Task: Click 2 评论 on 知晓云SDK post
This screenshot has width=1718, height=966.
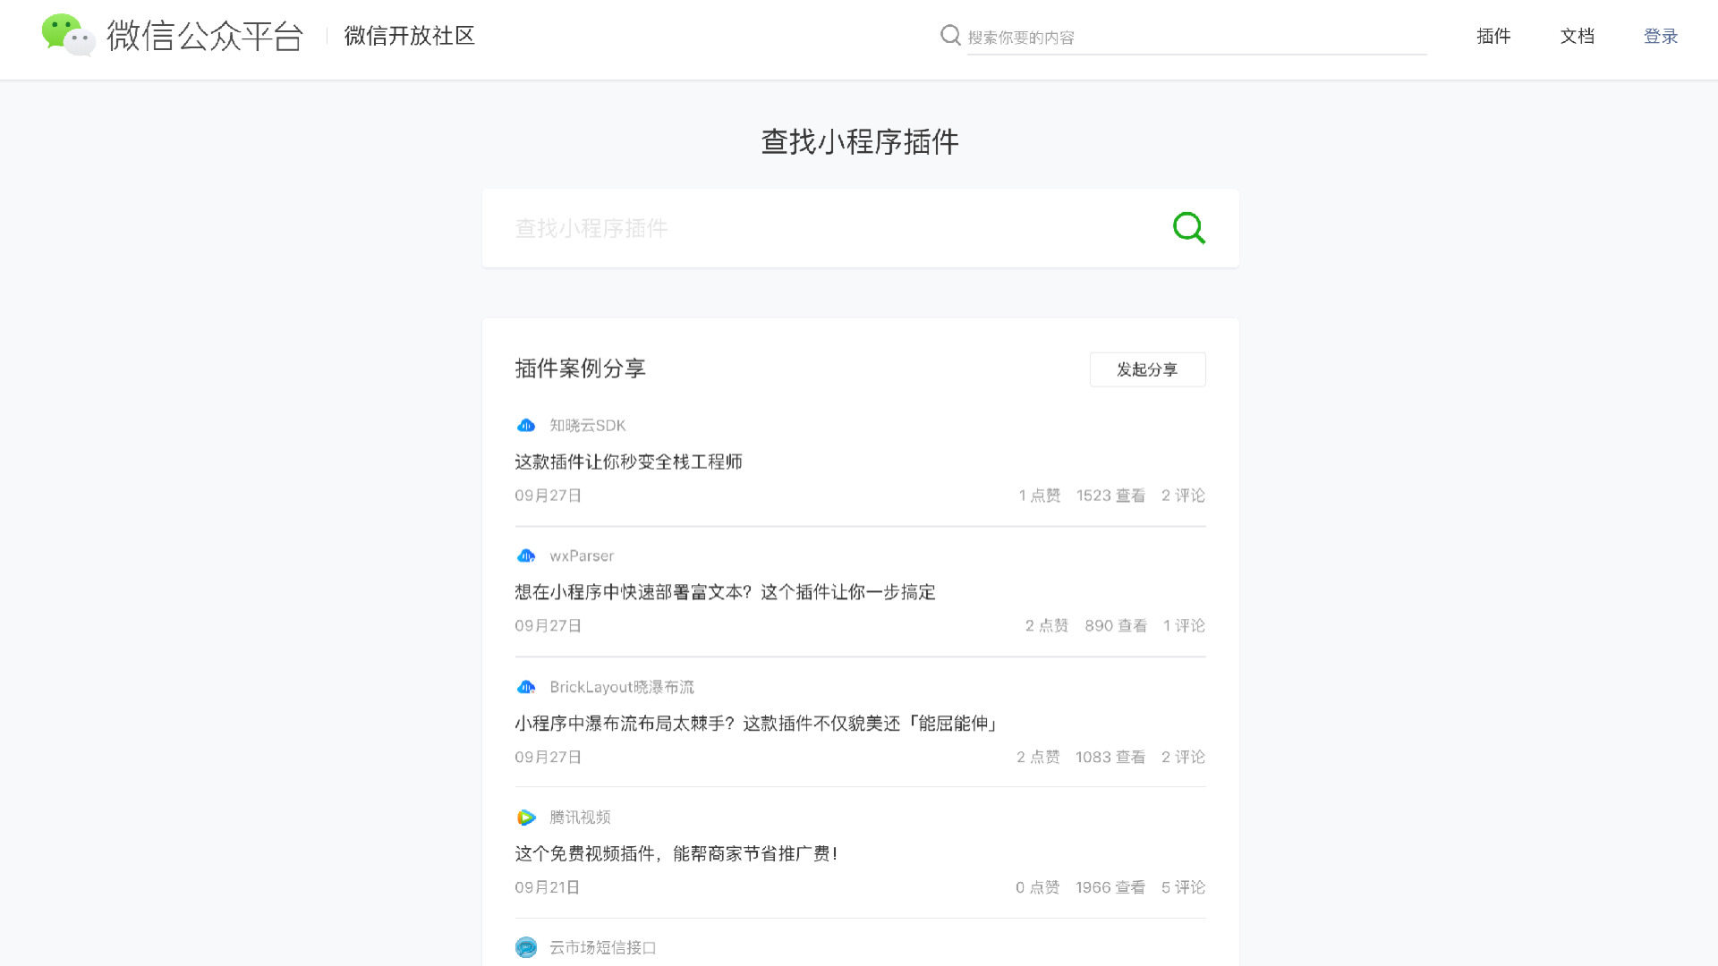Action: 1183,496
